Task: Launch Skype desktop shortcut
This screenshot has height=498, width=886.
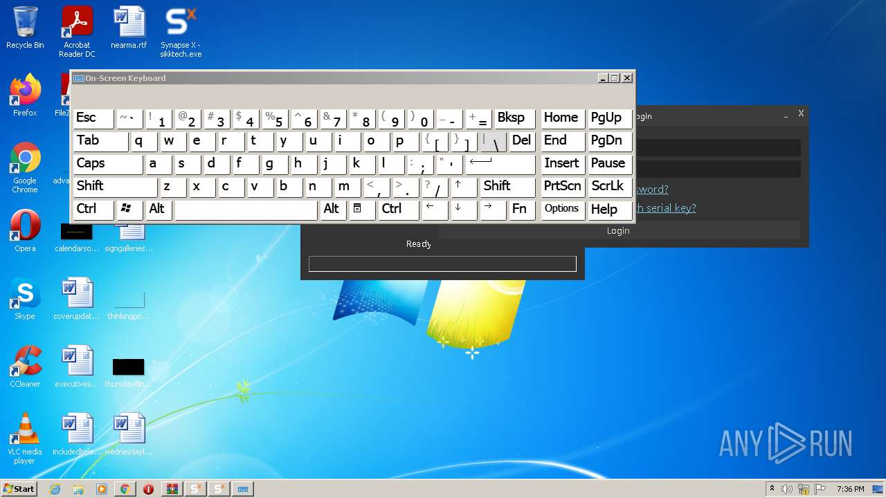Action: tap(25, 299)
